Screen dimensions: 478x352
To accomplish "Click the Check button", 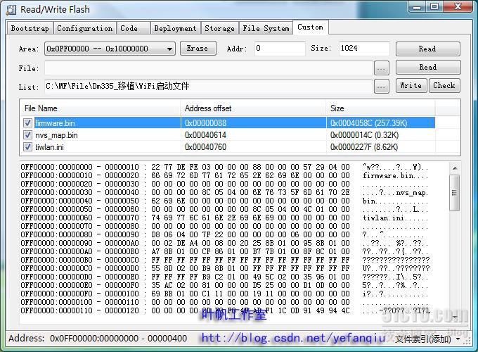I will [x=444, y=85].
